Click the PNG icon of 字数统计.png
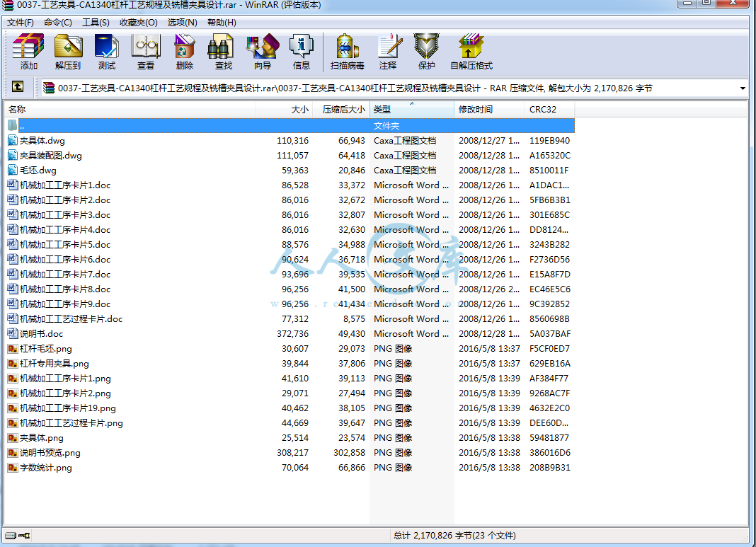Image resolution: width=756 pixels, height=547 pixels. tap(13, 468)
